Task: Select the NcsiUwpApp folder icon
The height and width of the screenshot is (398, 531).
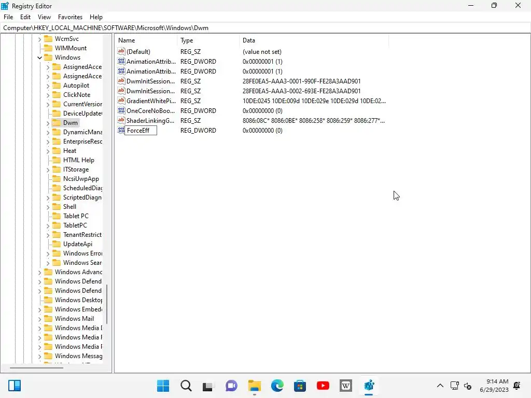Action: (57, 178)
